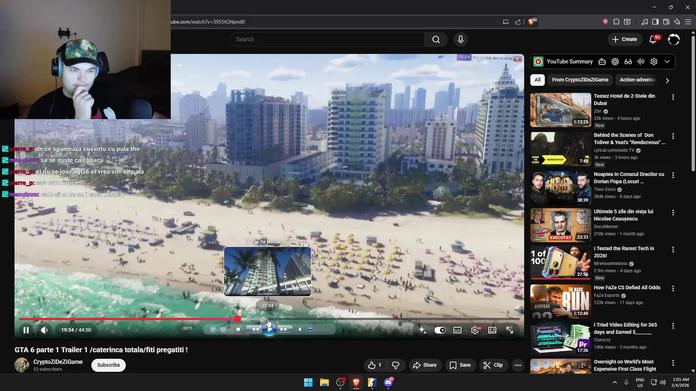Open Discord from the taskbar

[x=388, y=382]
